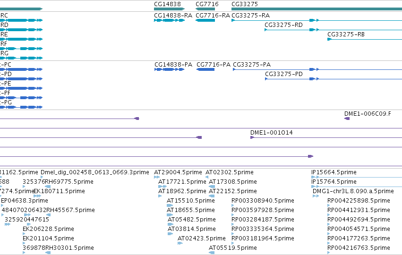Select the AT15510.5prime arrow glyph
This screenshot has width=402, height=255.
(x=170, y=205)
